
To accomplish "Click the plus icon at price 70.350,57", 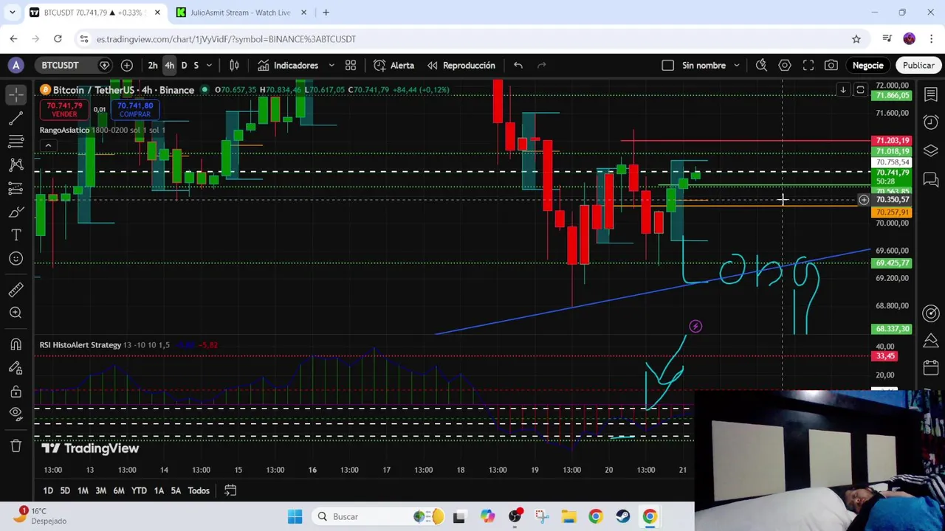I will tap(863, 200).
